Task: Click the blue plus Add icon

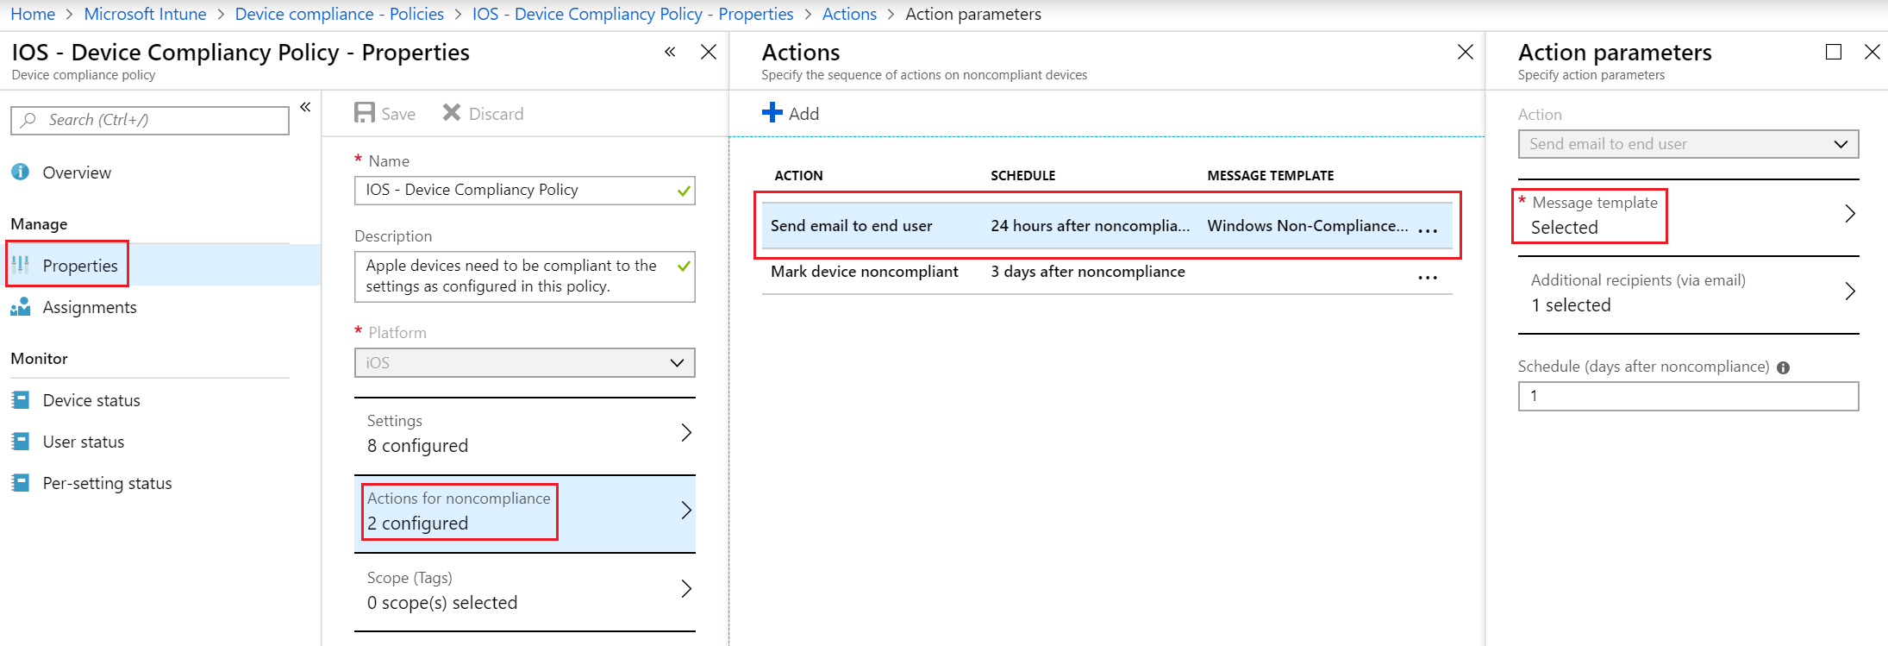Action: click(x=772, y=113)
